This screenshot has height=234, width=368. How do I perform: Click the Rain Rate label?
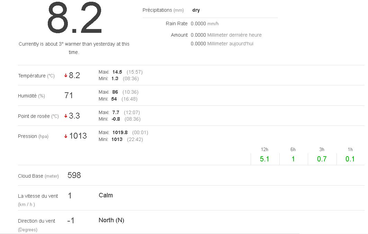pos(177,24)
